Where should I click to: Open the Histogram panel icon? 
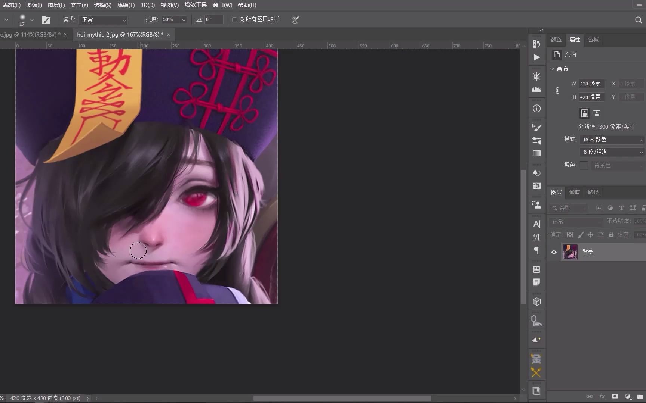click(x=536, y=89)
